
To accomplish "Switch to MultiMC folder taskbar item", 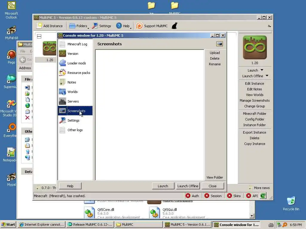I will [x=139, y=225].
